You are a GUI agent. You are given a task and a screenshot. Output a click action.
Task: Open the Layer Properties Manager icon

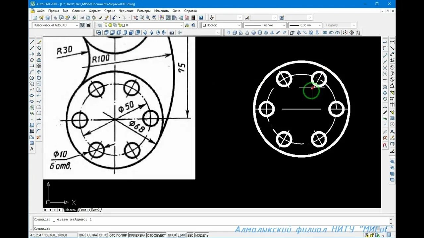click(99, 25)
